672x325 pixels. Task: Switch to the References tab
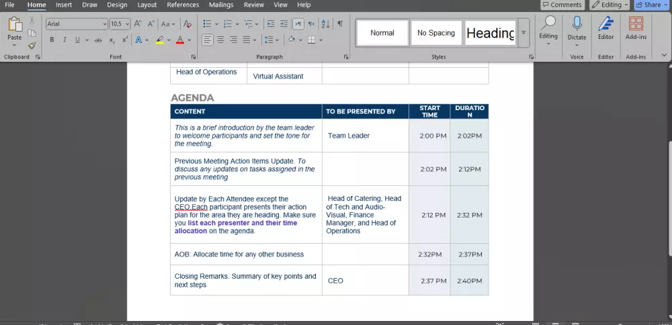click(x=183, y=5)
